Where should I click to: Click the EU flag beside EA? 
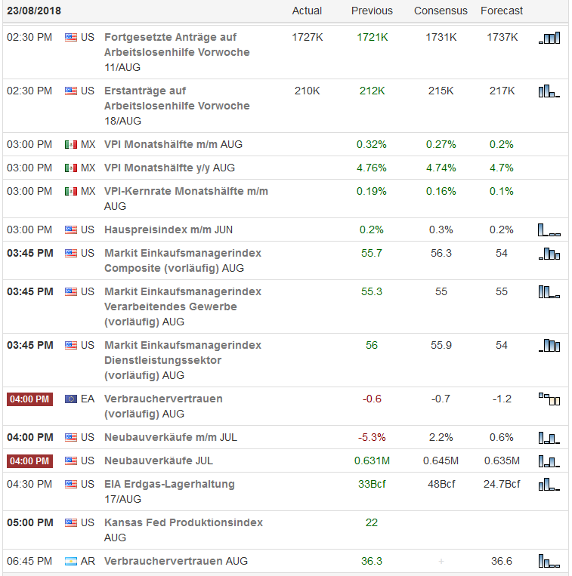(x=71, y=399)
